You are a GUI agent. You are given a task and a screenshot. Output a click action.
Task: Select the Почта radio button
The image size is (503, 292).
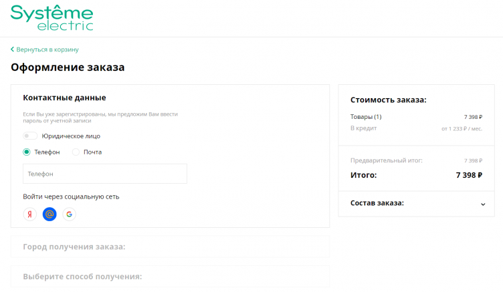[x=76, y=152]
